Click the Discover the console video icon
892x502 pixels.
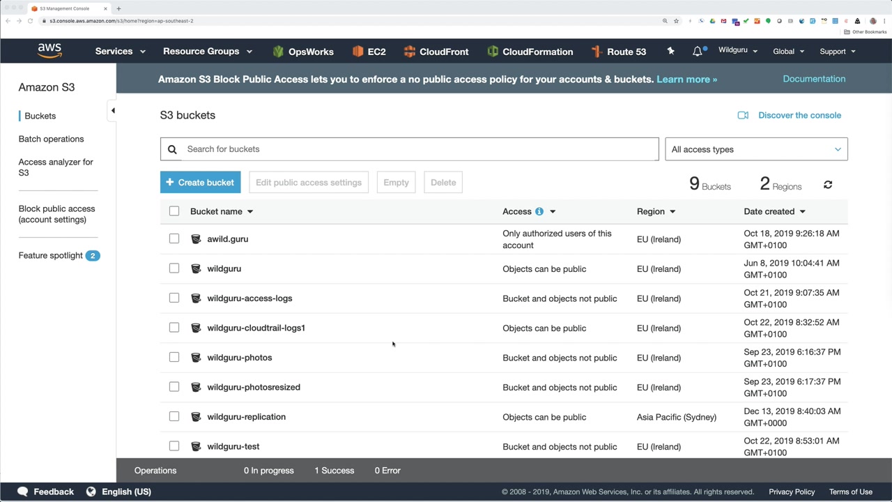coord(743,115)
